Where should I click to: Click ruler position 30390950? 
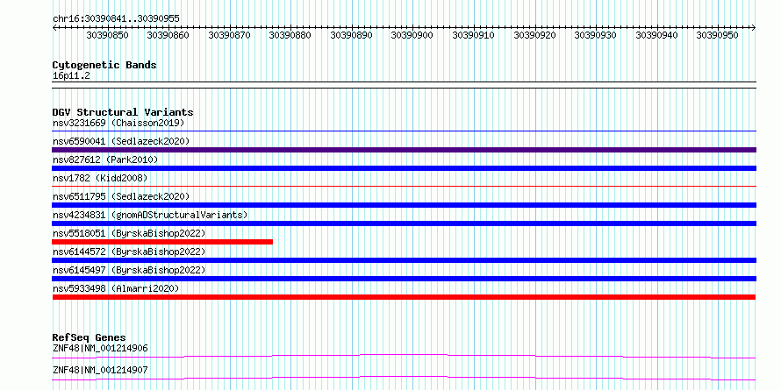[x=718, y=35]
